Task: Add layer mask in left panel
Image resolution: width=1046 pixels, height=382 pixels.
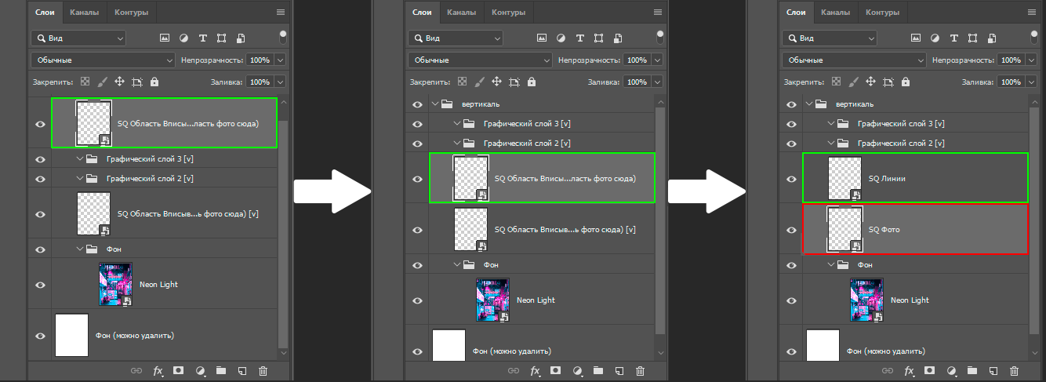Action: 179,370
